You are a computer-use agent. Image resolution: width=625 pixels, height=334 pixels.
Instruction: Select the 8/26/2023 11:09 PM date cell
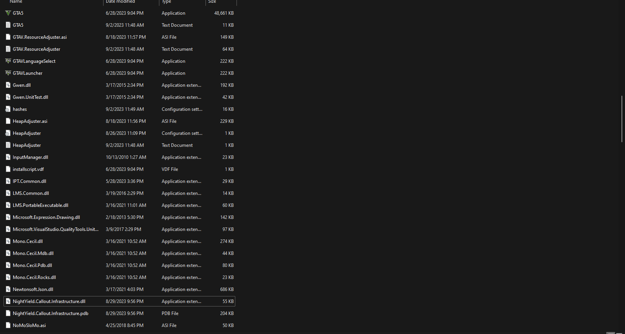126,133
